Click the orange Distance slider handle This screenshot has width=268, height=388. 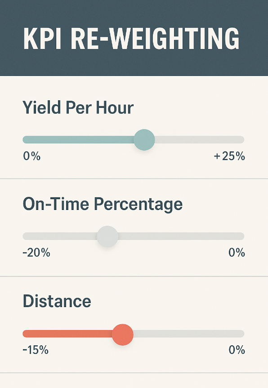[123, 334]
